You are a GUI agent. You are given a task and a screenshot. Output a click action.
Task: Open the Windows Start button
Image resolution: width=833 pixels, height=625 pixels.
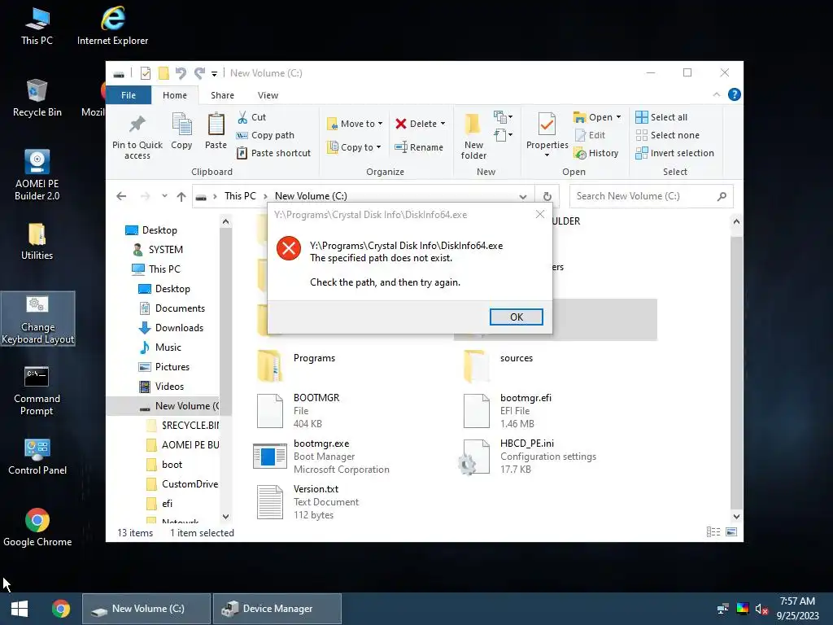[x=20, y=609]
